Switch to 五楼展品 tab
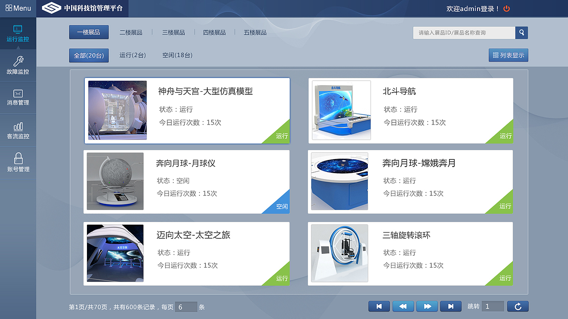This screenshot has width=568, height=319. [255, 33]
